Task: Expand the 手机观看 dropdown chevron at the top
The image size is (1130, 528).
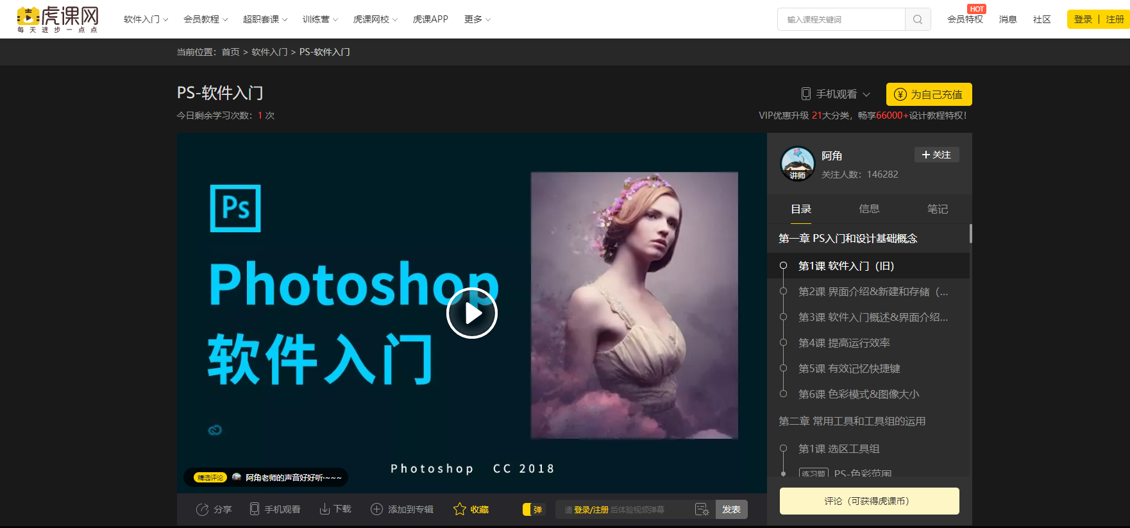Action: click(866, 94)
